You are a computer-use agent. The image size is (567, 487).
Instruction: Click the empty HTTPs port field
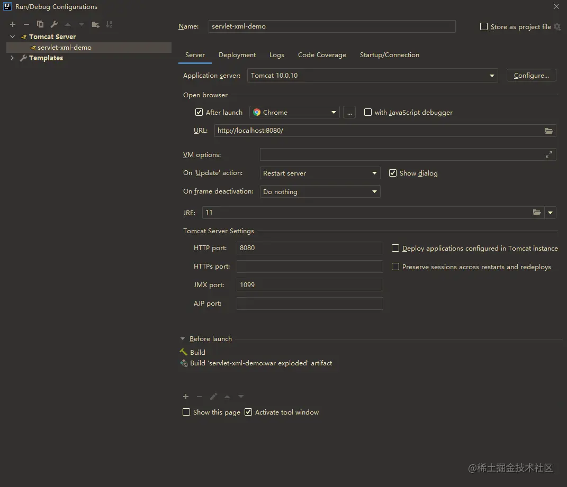point(310,267)
